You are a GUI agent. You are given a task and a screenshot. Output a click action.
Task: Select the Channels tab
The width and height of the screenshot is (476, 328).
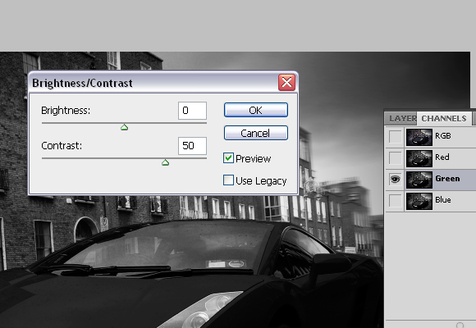point(444,118)
